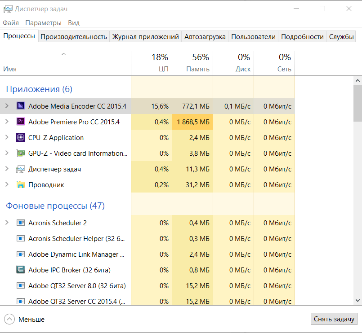Click the Adobe QT32 Server 8.0 icon

pyautogui.click(x=21, y=286)
